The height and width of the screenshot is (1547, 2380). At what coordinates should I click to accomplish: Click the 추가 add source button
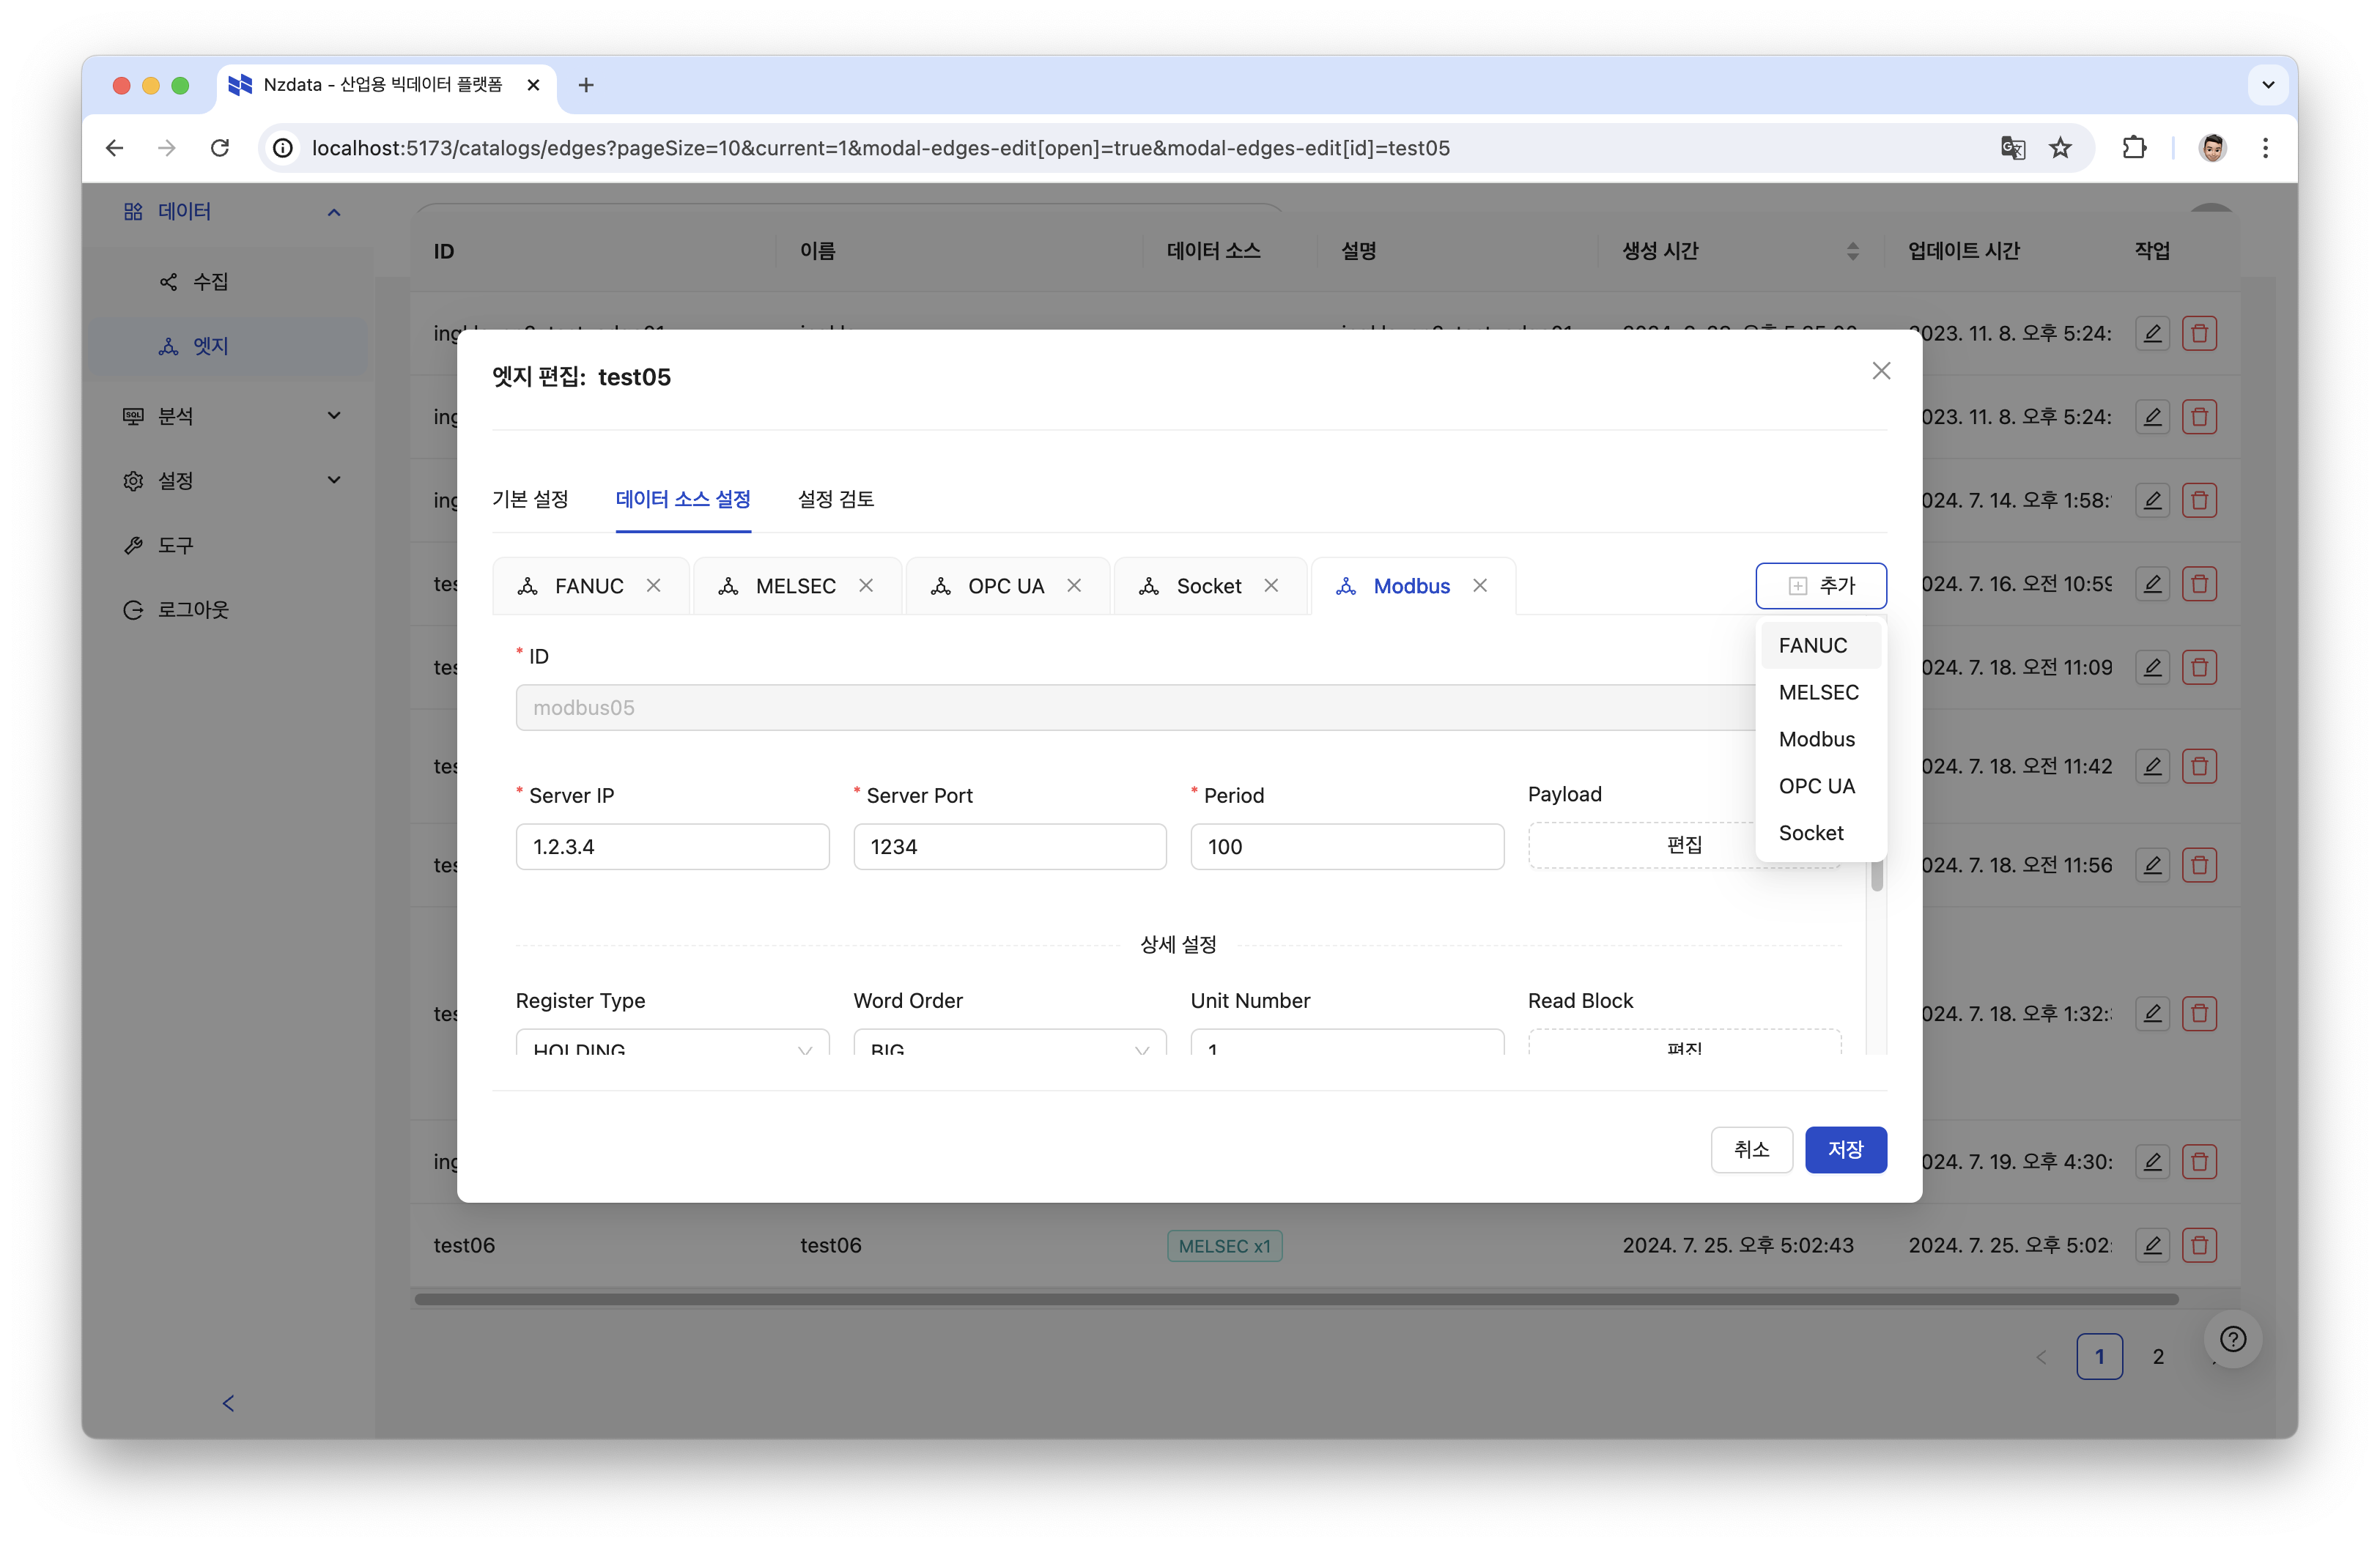tap(1821, 586)
